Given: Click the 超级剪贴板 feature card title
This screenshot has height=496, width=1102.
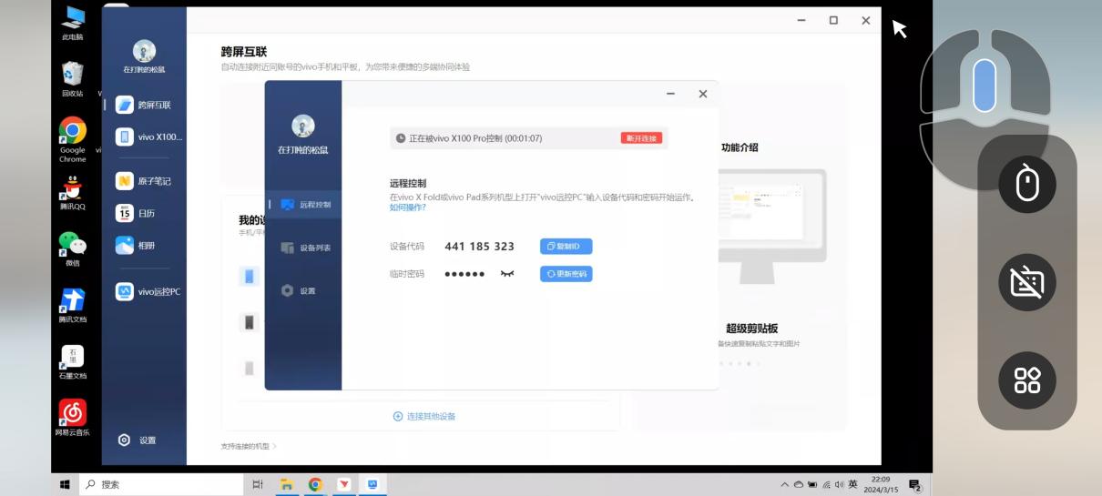Looking at the screenshot, I should (x=751, y=329).
